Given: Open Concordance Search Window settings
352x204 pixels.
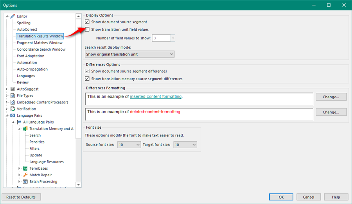Looking at the screenshot, I should [41, 49].
